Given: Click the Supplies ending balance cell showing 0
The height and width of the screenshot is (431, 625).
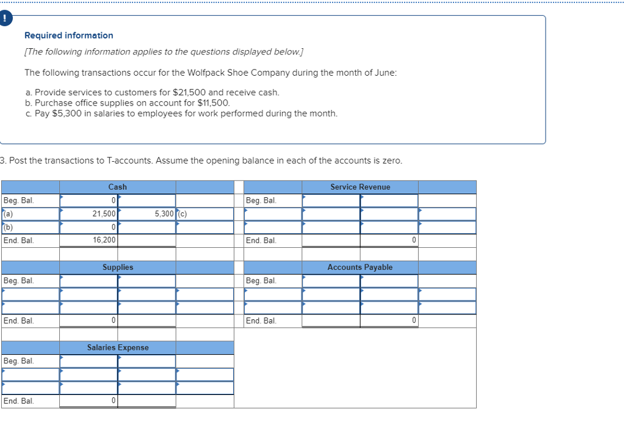Looking at the screenshot, I should [x=89, y=321].
